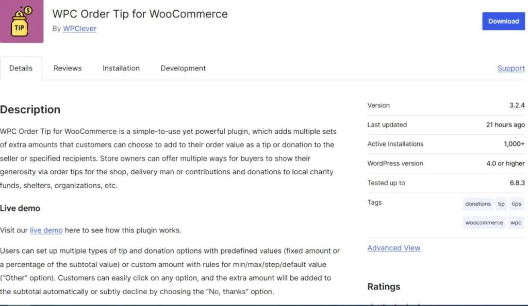Switch to the Reviews tab
Image resolution: width=528 pixels, height=306 pixels.
(67, 68)
